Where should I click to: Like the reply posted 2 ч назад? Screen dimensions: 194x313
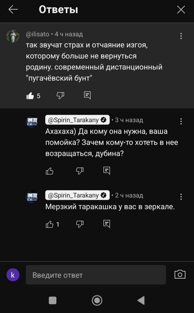coord(49,224)
